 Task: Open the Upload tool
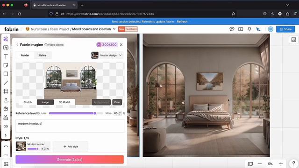click(x=6, y=100)
